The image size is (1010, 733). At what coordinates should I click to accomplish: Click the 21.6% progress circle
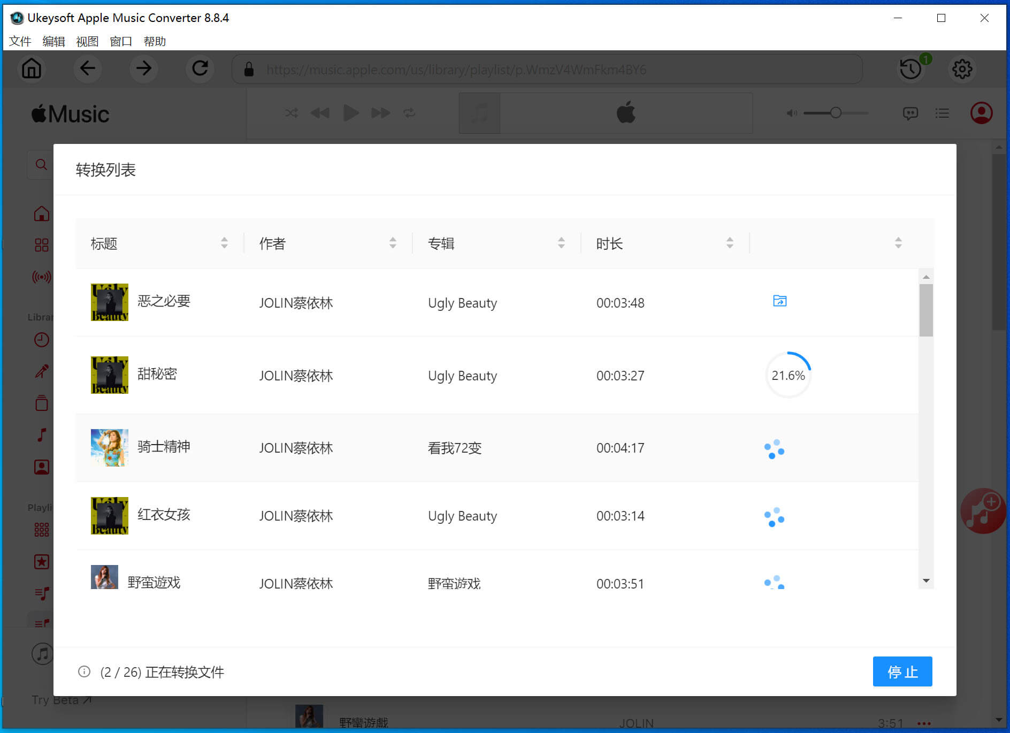788,375
